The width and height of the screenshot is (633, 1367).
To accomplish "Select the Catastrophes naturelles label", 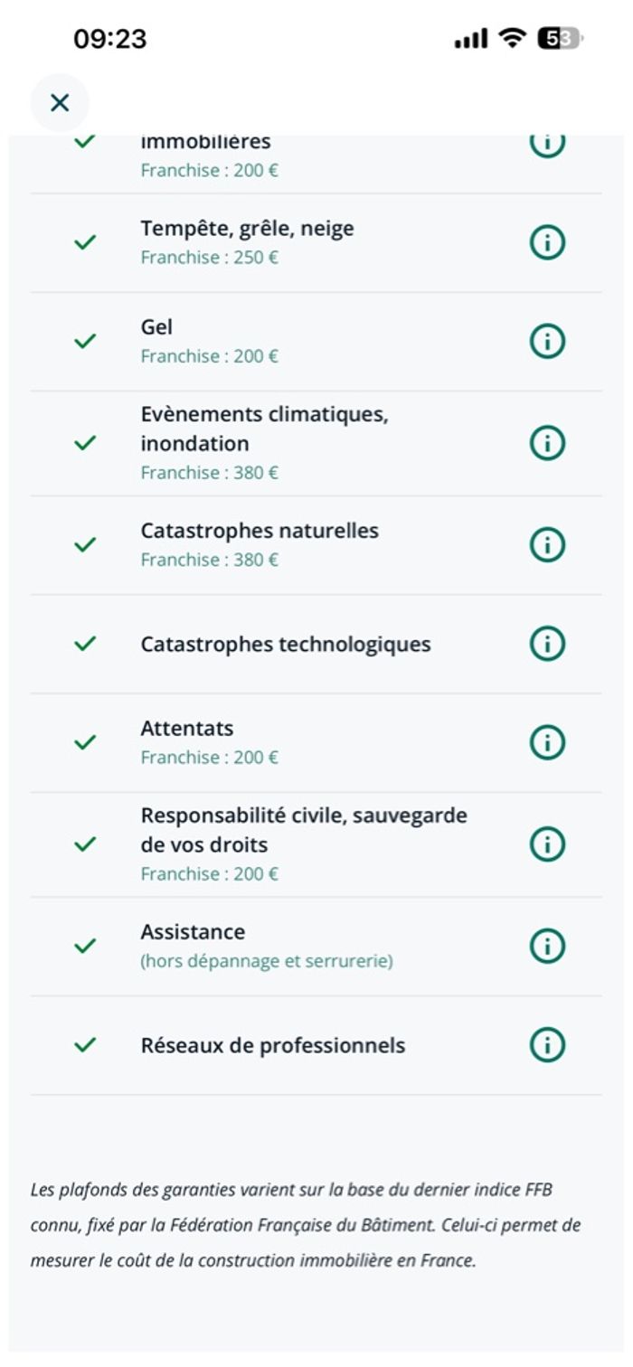I will tap(260, 531).
